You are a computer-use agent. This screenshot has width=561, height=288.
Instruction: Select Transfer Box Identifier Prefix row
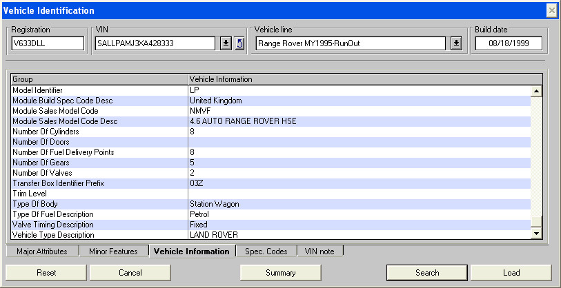click(x=271, y=184)
